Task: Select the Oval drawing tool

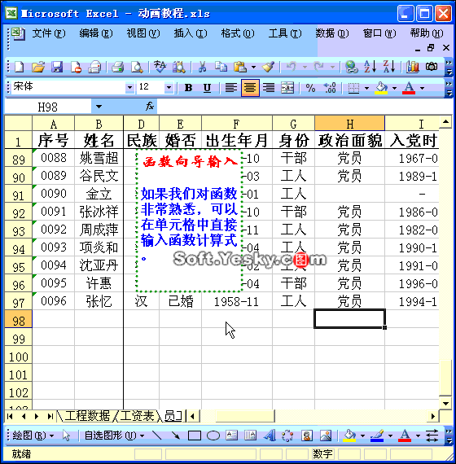Action: 213,436
